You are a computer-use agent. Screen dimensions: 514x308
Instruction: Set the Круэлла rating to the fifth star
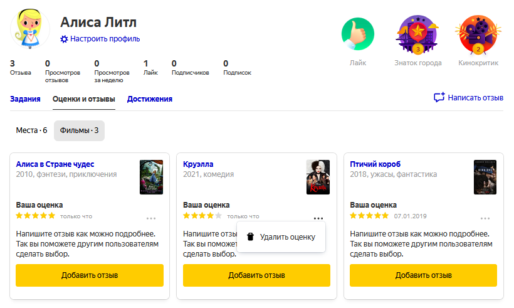(x=218, y=216)
